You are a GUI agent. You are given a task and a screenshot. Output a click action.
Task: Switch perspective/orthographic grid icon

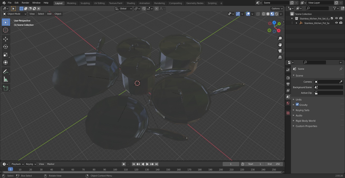point(280,57)
